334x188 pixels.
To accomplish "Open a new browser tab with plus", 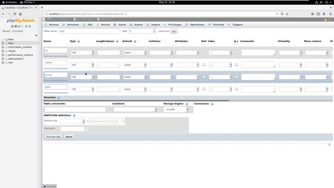I will [42, 7].
